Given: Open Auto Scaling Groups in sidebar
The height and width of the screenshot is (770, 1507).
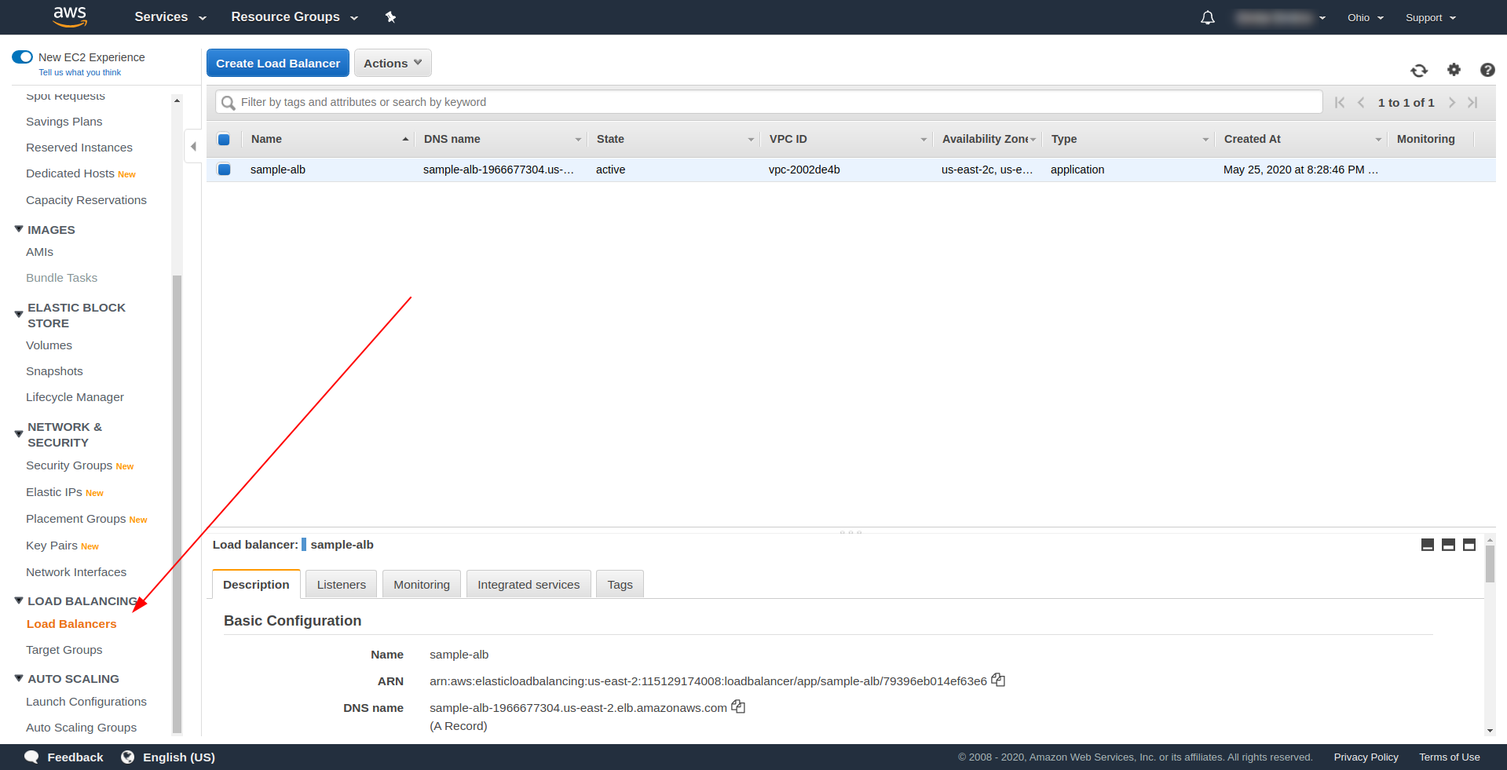Looking at the screenshot, I should tap(81, 728).
